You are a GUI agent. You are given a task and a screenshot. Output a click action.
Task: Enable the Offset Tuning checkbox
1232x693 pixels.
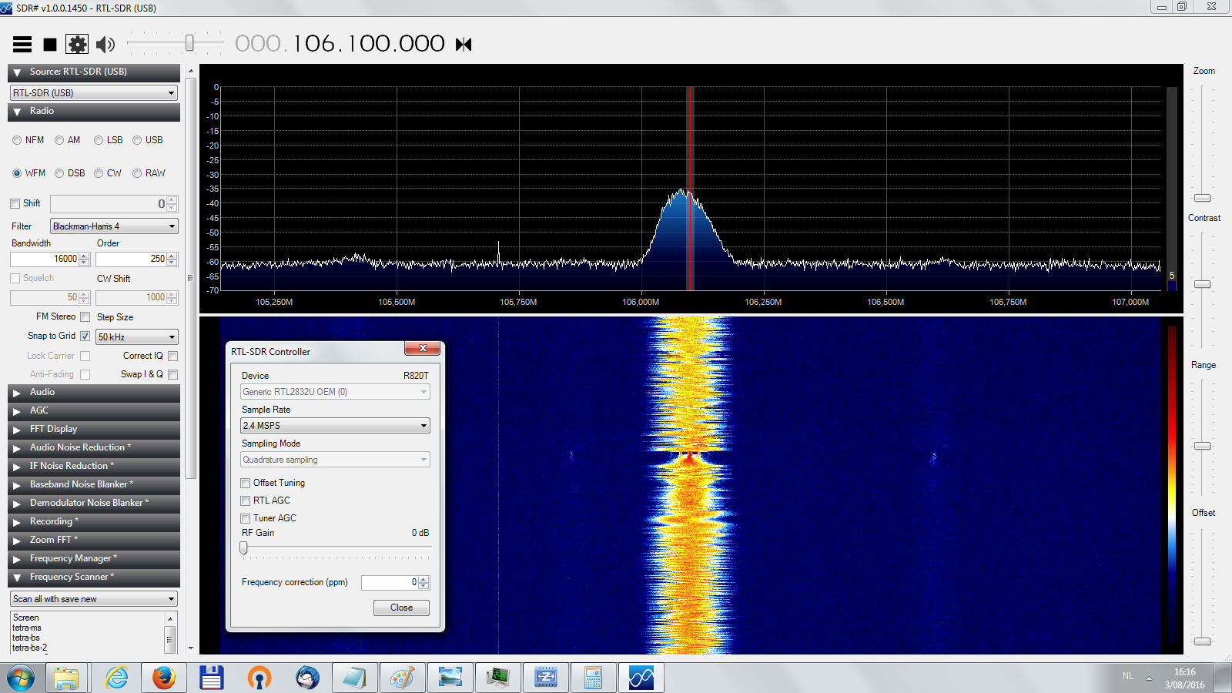tap(246, 484)
